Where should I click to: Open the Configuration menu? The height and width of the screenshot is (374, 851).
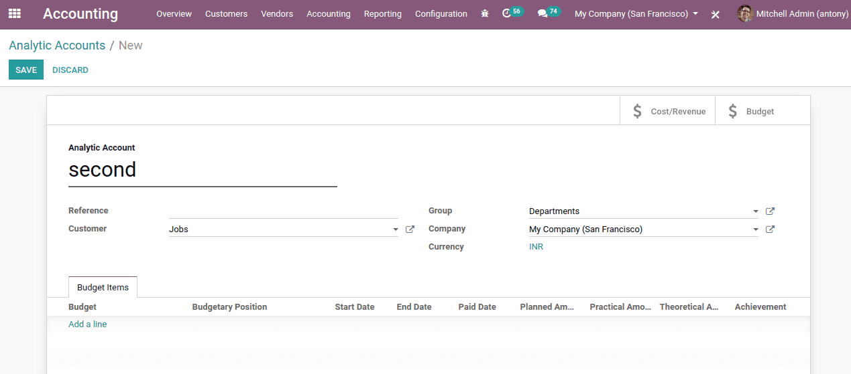(x=441, y=13)
